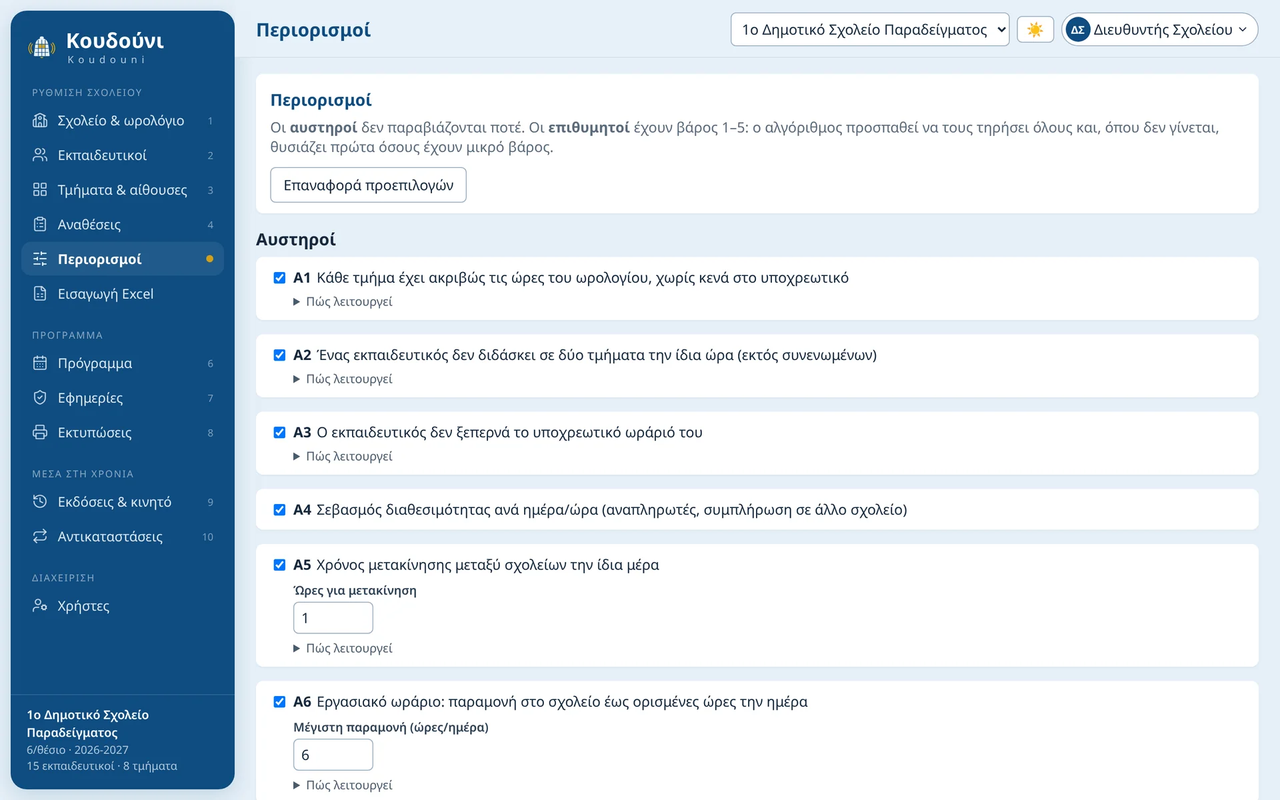Click the Koudouni bell logo icon
The image size is (1280, 800).
coord(41,47)
